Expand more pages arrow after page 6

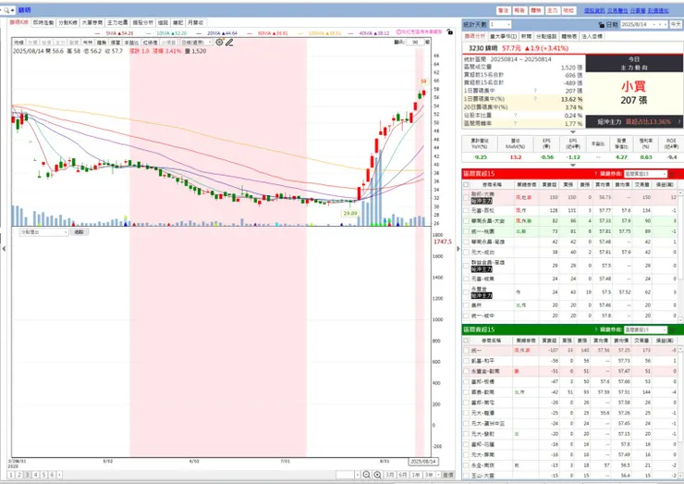pyautogui.click(x=60, y=475)
